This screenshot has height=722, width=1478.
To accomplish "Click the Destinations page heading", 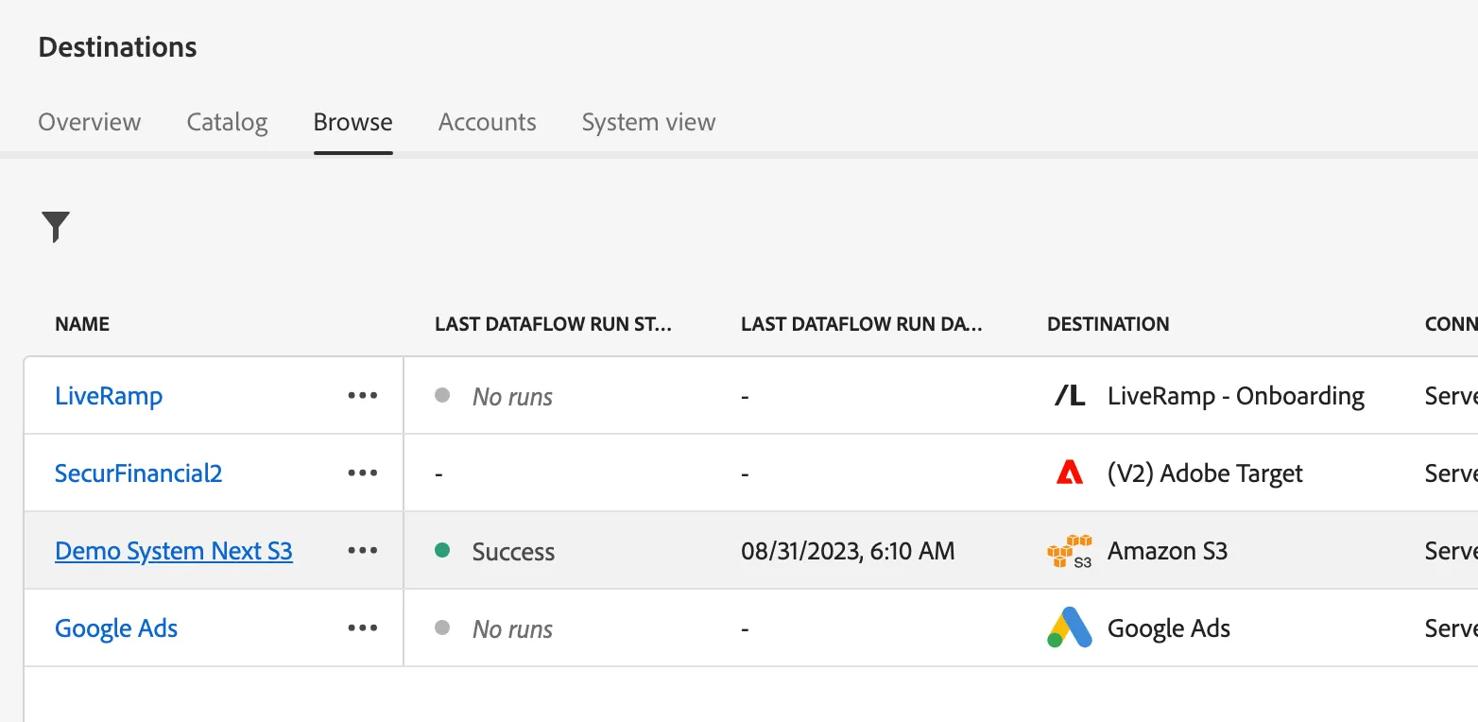I will tap(118, 47).
